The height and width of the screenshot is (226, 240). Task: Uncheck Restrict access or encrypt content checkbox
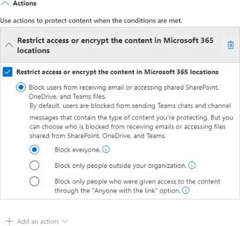click(7, 72)
